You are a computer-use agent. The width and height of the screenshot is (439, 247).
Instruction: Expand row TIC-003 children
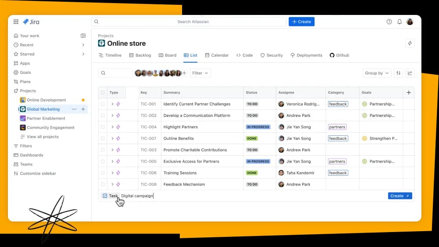(112, 150)
